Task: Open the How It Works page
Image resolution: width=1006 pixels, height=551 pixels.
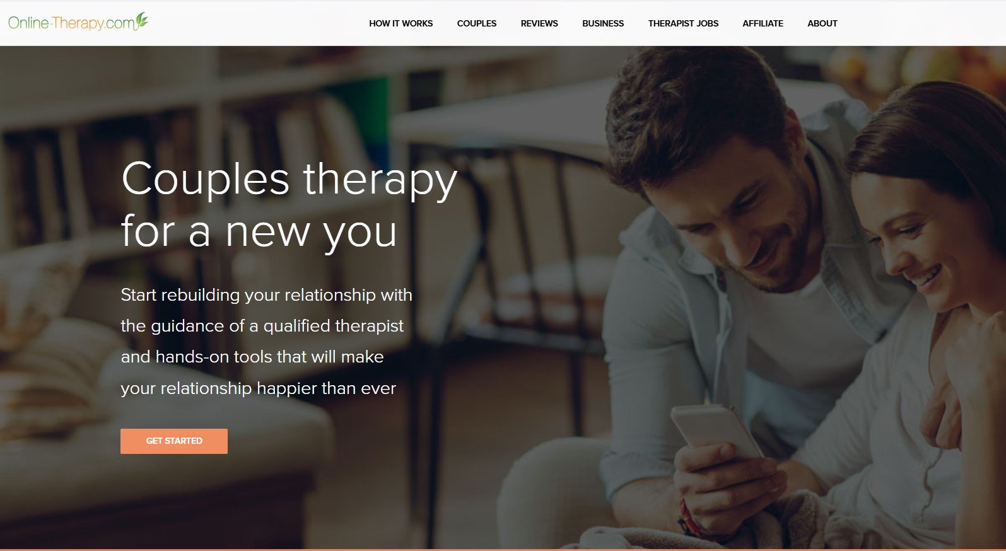Action: [x=401, y=23]
